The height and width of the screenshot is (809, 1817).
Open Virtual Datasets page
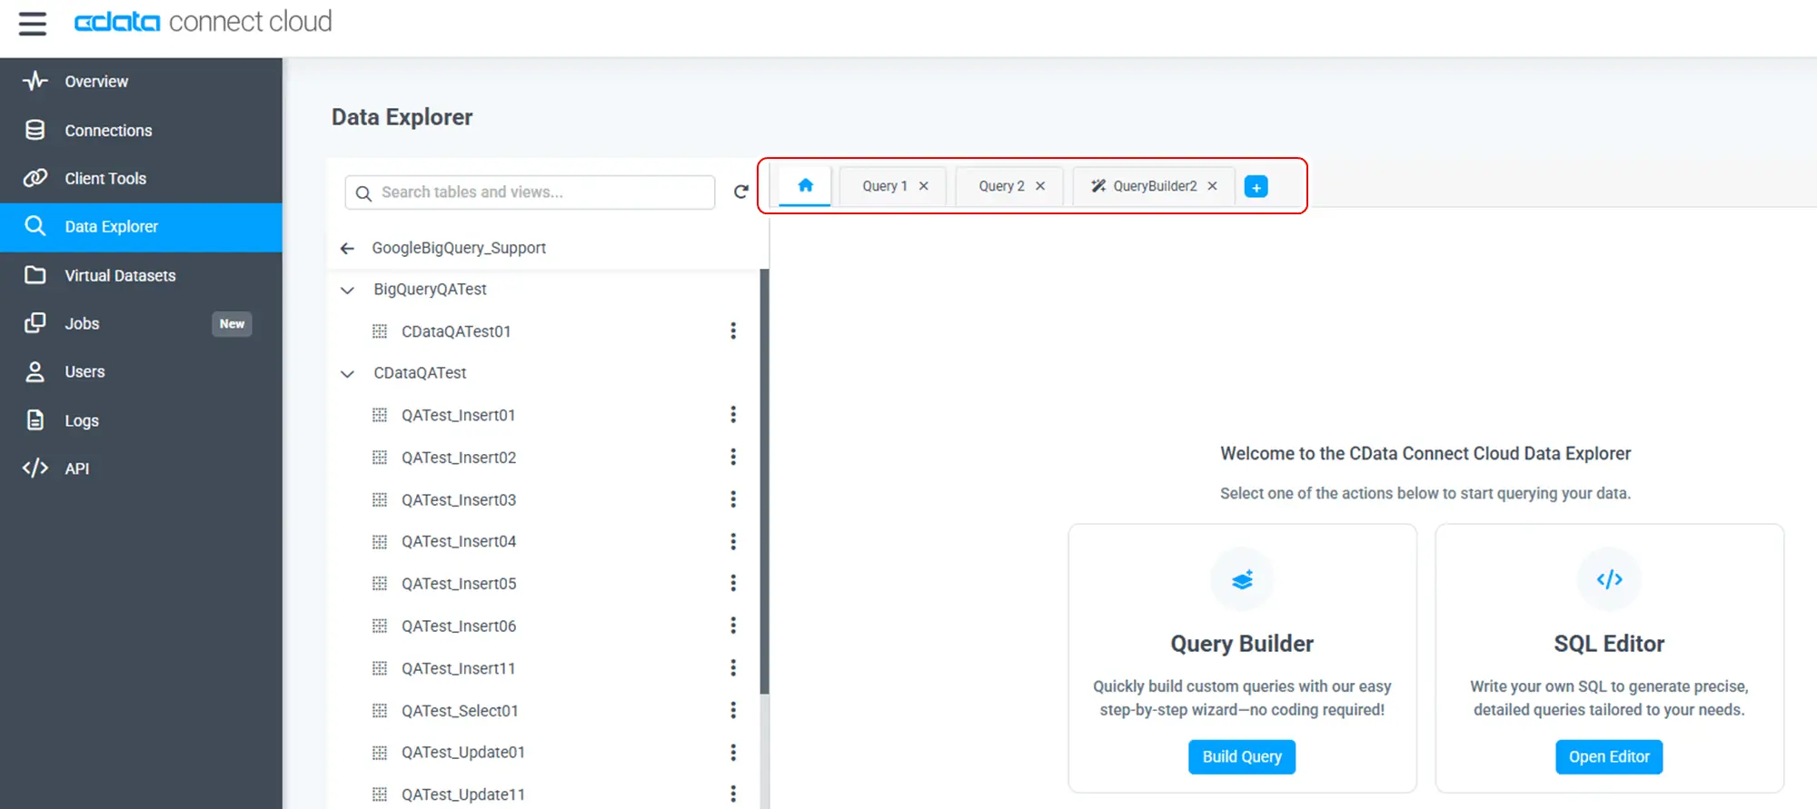(x=141, y=275)
